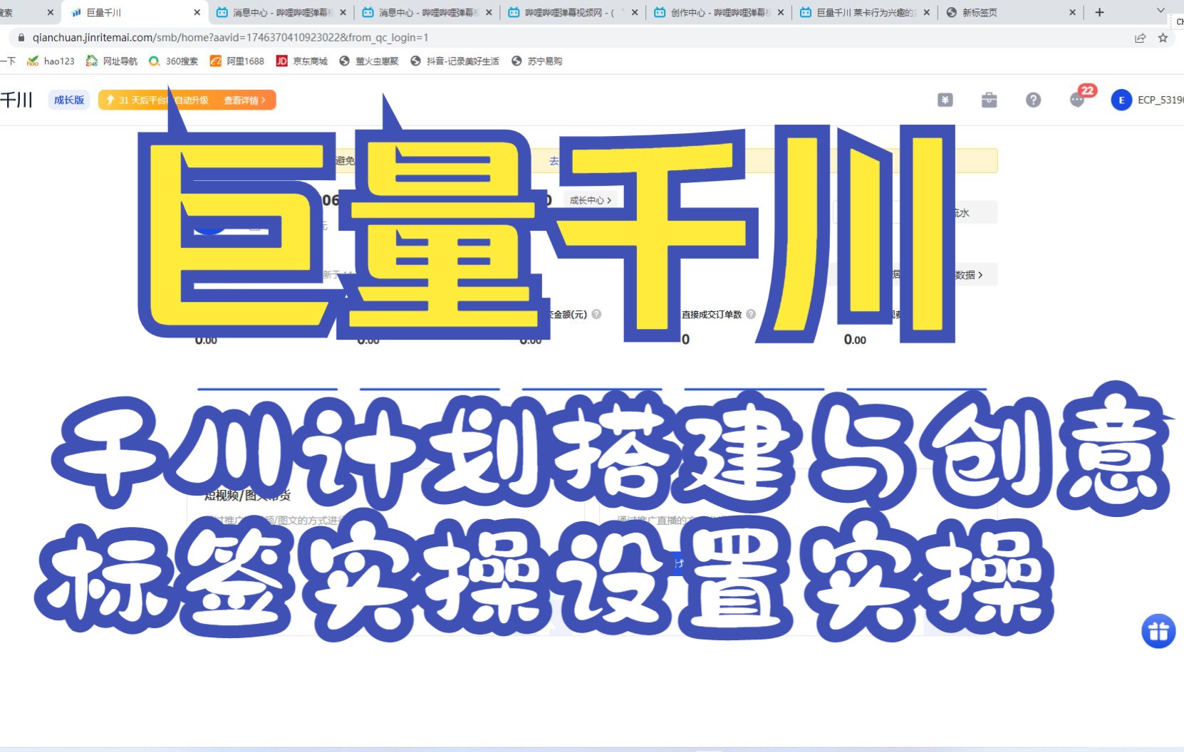Open 京东商城 bookmark
The height and width of the screenshot is (752, 1184).
[x=302, y=61]
